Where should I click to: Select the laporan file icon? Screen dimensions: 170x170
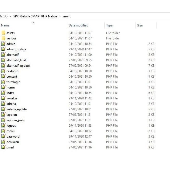tap(3, 115)
